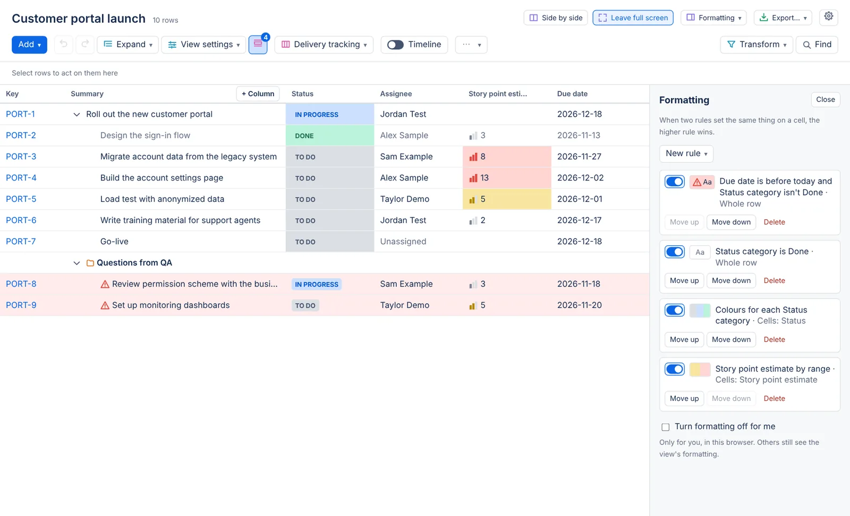Click the red bar icon for estimate 8

(x=473, y=157)
